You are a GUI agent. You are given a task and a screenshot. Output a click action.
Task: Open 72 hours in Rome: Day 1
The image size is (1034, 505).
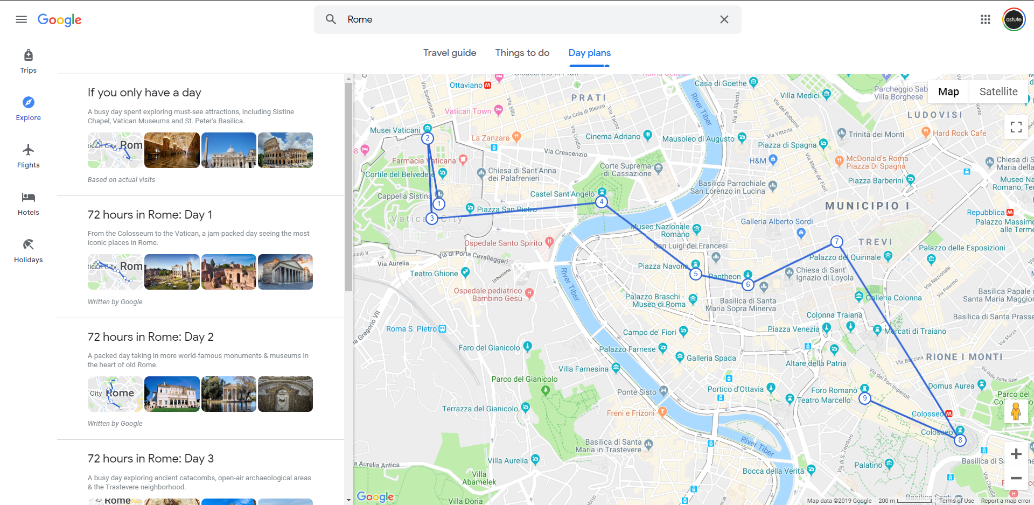(150, 215)
